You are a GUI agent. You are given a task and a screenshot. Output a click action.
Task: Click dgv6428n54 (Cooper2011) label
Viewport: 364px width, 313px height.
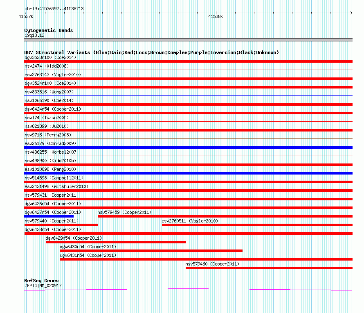(x=53, y=229)
